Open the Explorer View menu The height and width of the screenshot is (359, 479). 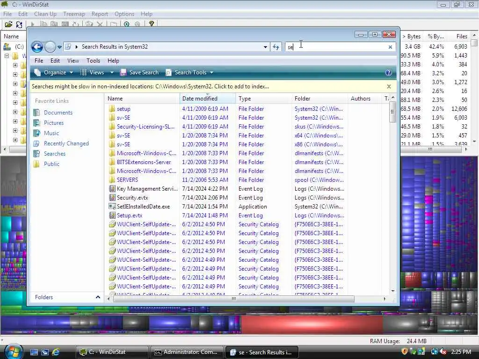pos(73,60)
